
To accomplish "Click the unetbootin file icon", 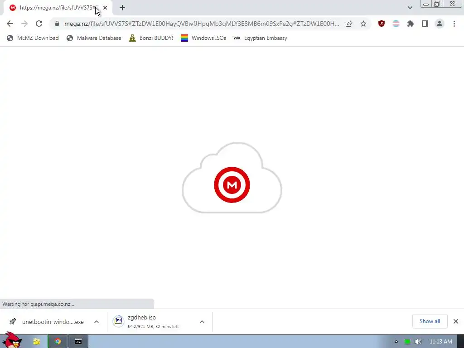I will click(12, 321).
